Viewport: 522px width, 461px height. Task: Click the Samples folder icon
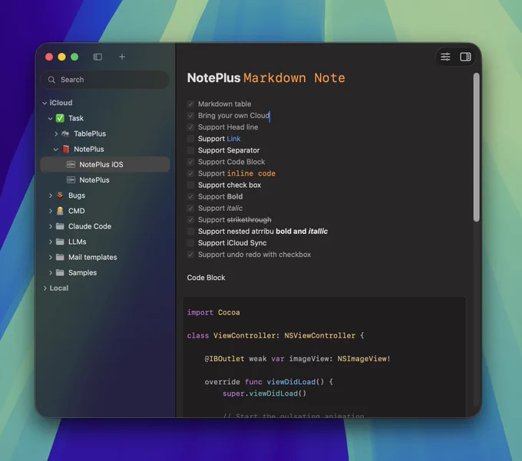[60, 273]
